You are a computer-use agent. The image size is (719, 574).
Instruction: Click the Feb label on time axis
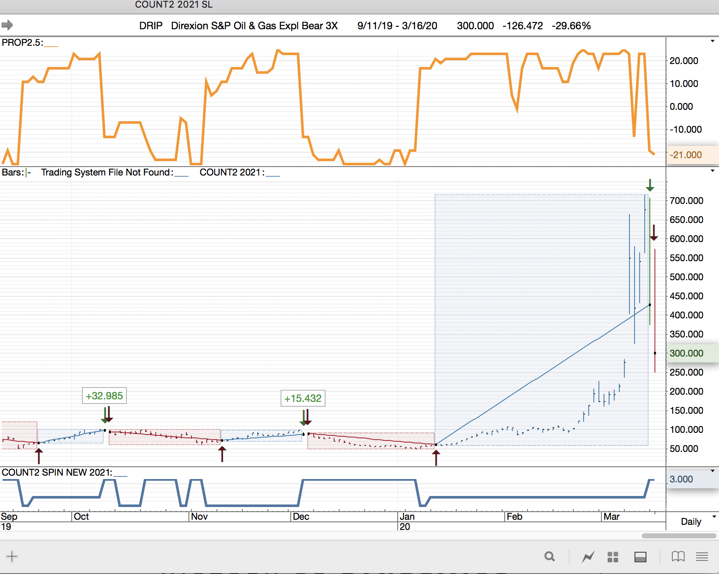pos(514,516)
